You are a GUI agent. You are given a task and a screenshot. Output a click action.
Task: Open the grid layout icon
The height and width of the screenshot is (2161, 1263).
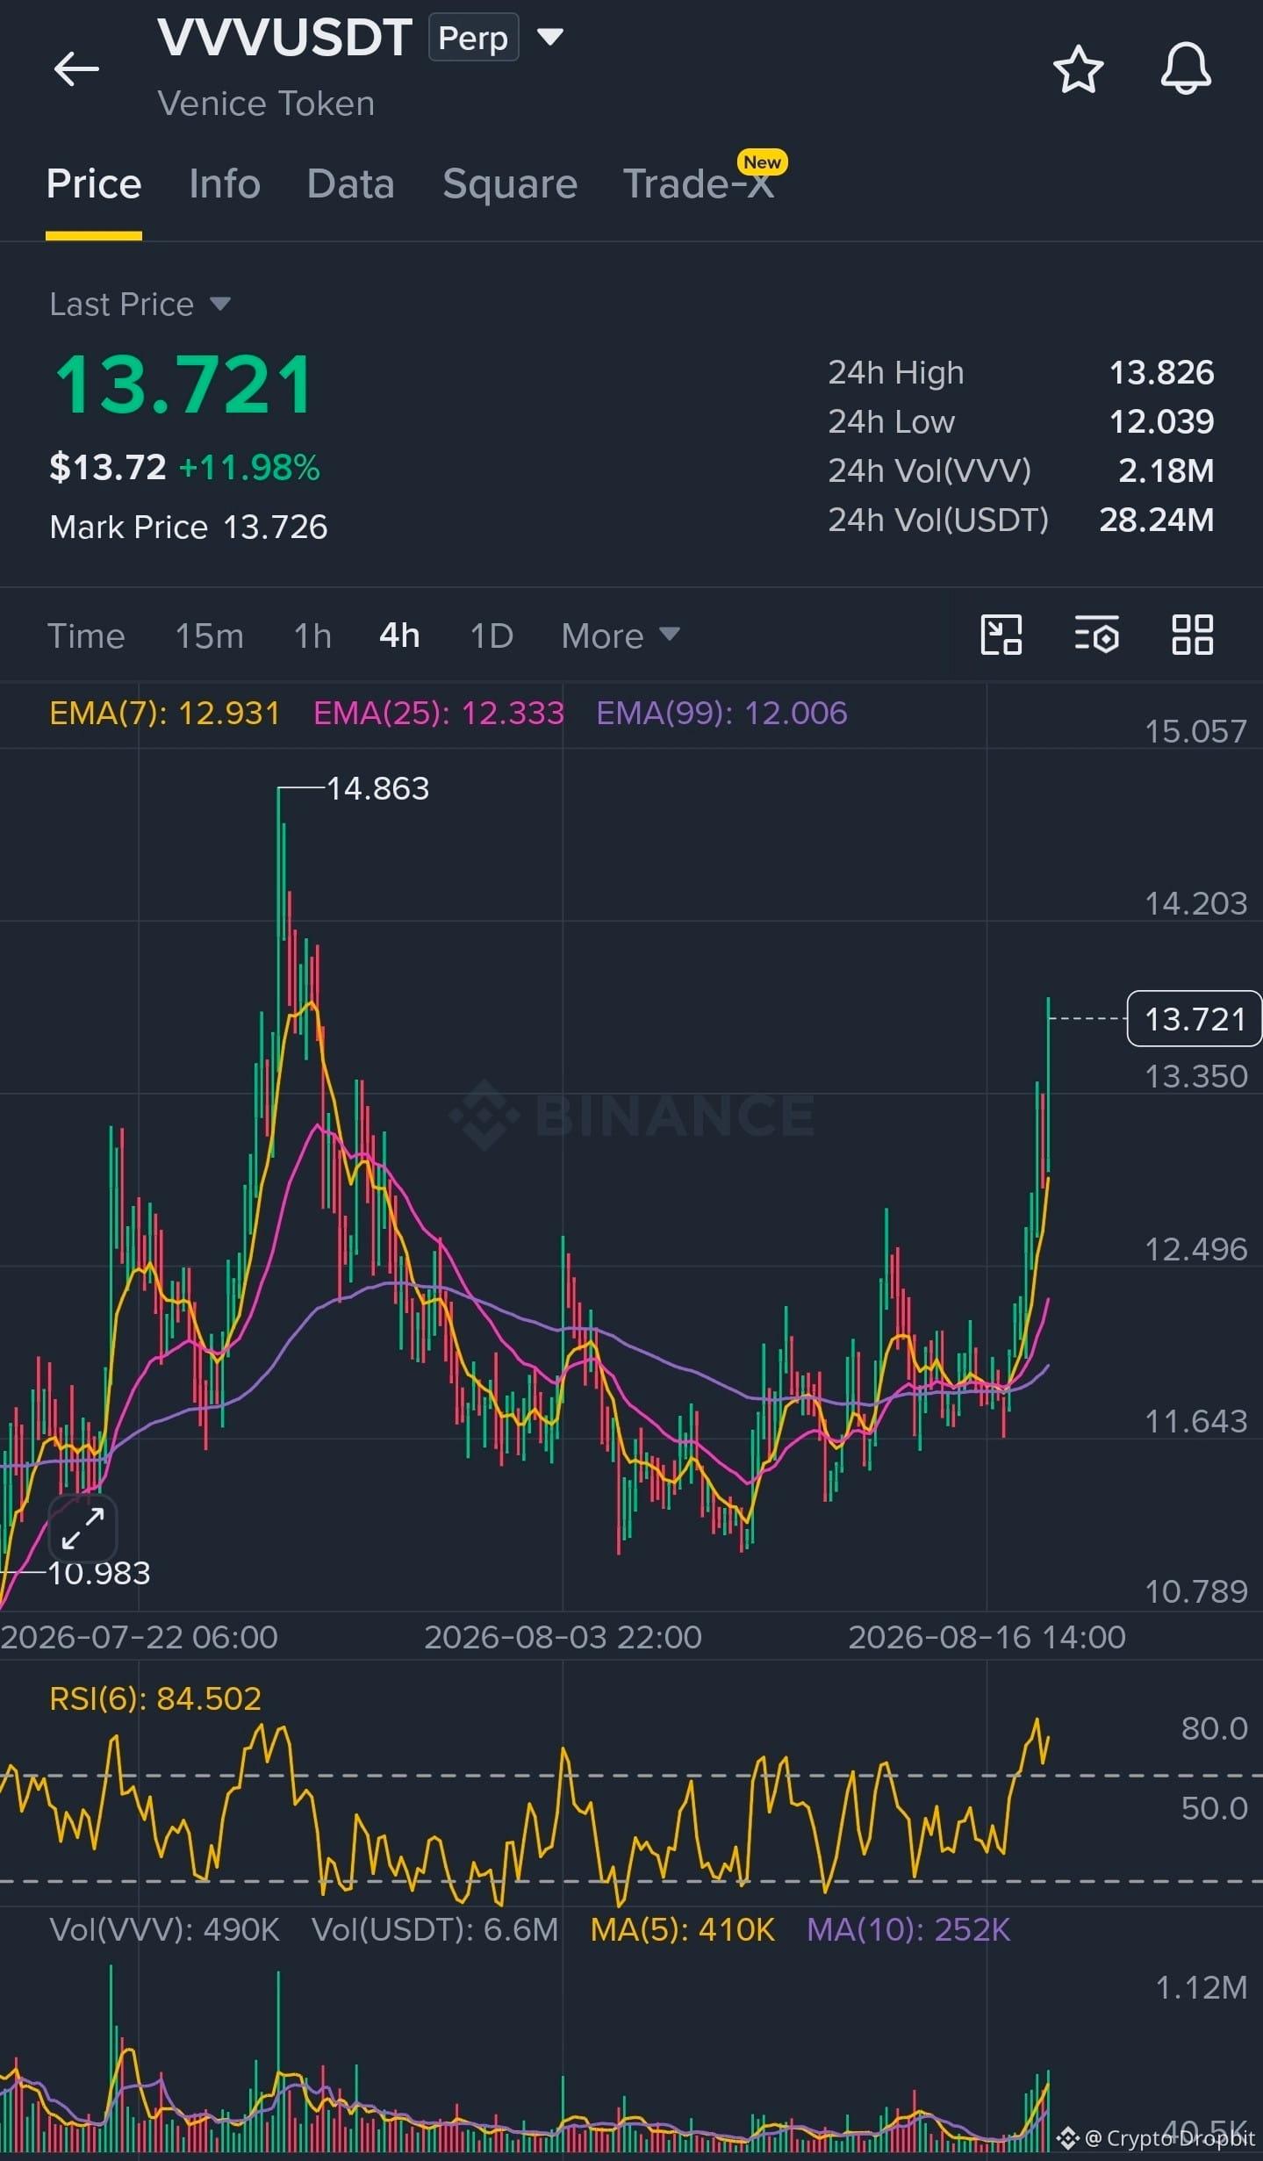pos(1193,635)
